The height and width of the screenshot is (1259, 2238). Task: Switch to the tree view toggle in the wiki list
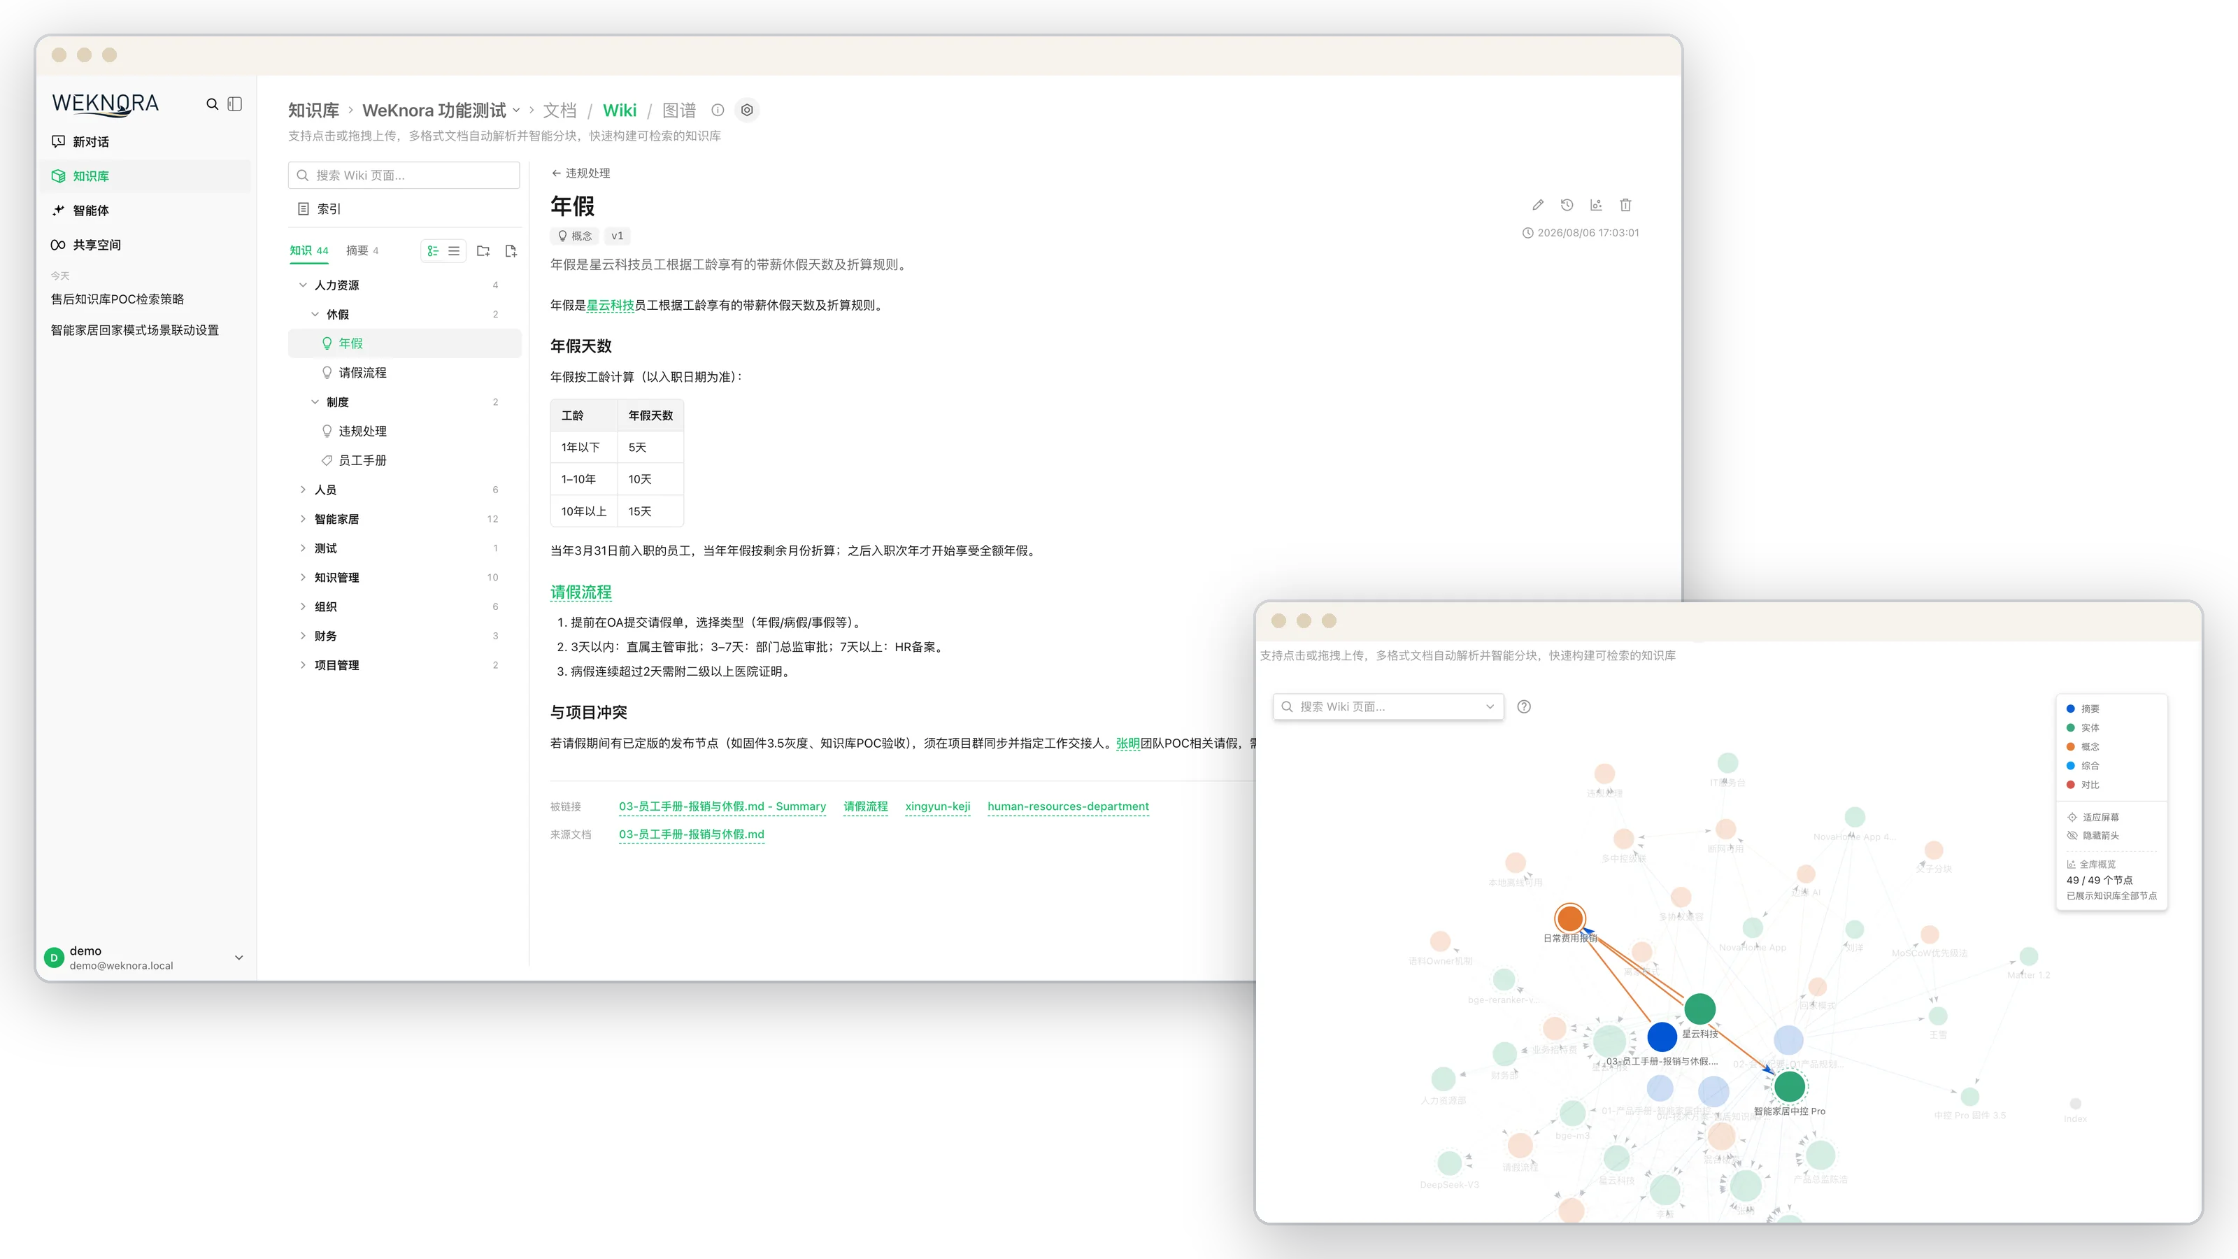[x=433, y=251]
